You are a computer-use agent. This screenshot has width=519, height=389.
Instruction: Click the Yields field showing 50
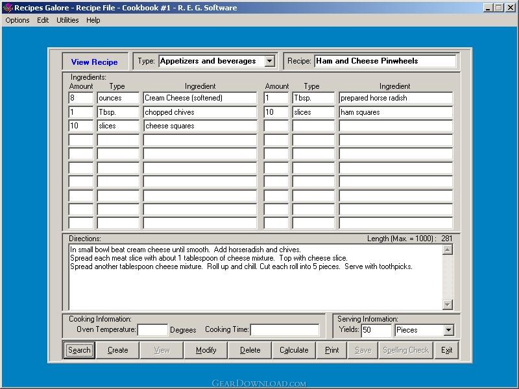click(x=376, y=330)
